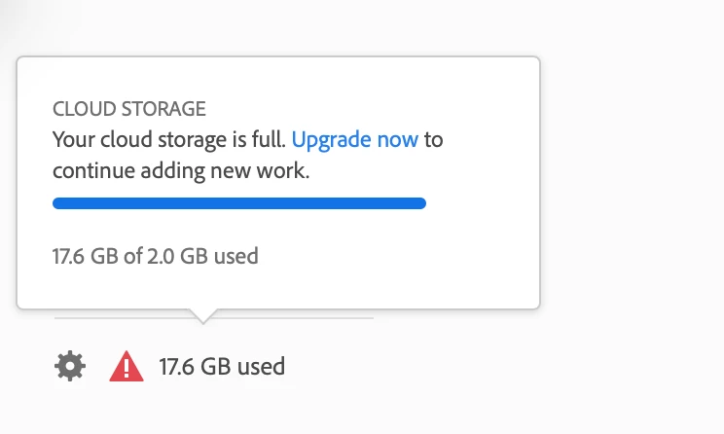Click "Your cloud storage is full" message
This screenshot has width=724, height=434.
click(169, 139)
